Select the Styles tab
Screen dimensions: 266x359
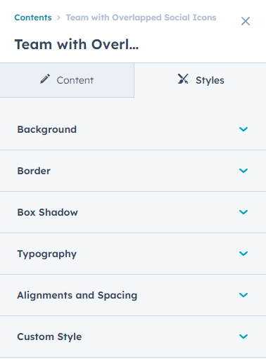tap(201, 80)
